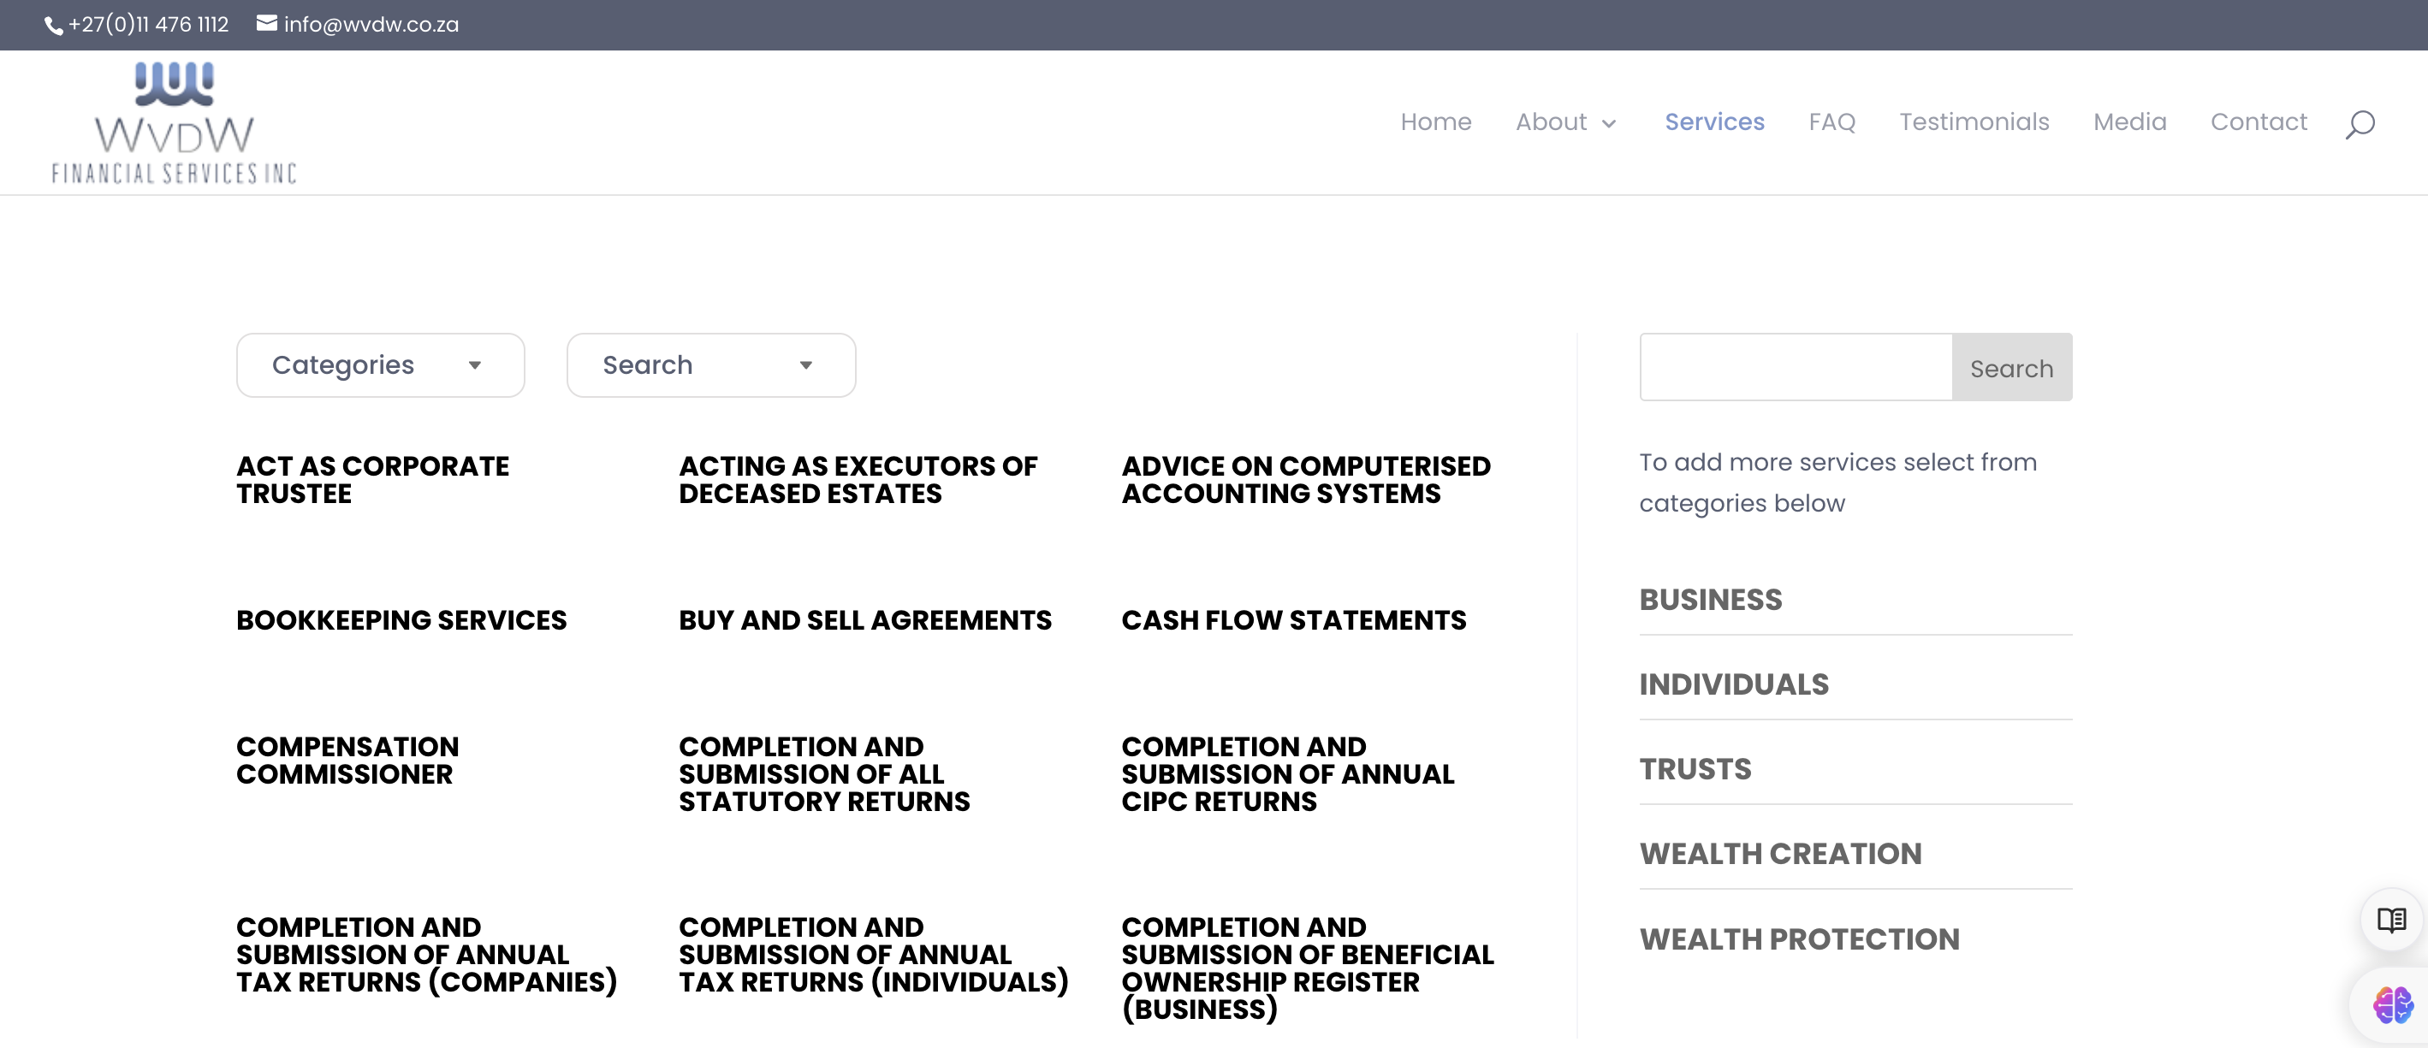The height and width of the screenshot is (1048, 2428).
Task: Expand the About menu chevron
Action: (x=1609, y=123)
